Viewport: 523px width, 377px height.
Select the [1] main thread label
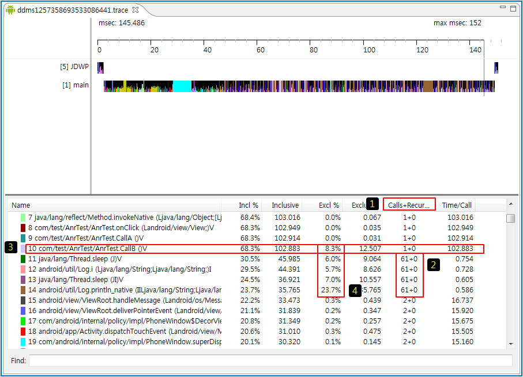point(76,85)
